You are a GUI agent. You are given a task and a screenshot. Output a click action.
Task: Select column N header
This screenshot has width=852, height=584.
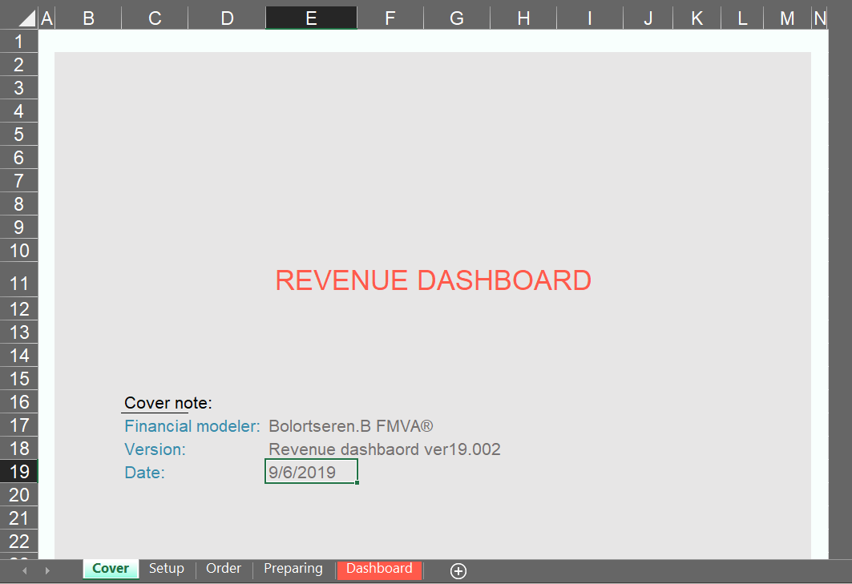click(820, 18)
